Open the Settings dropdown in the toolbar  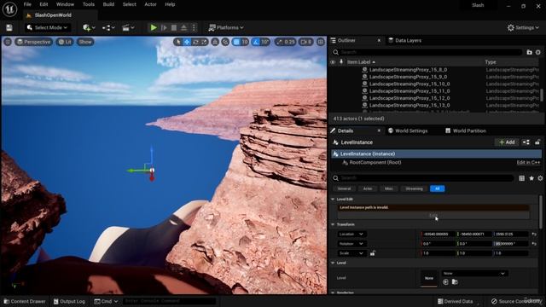coord(523,27)
